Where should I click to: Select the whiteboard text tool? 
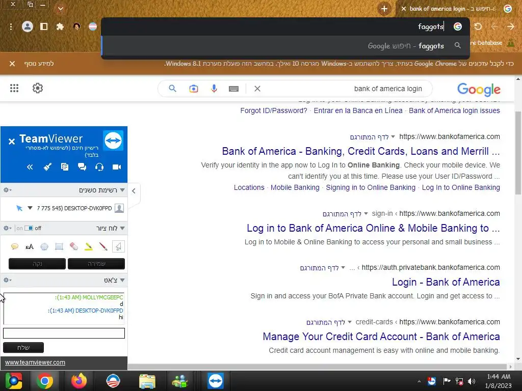point(30,246)
